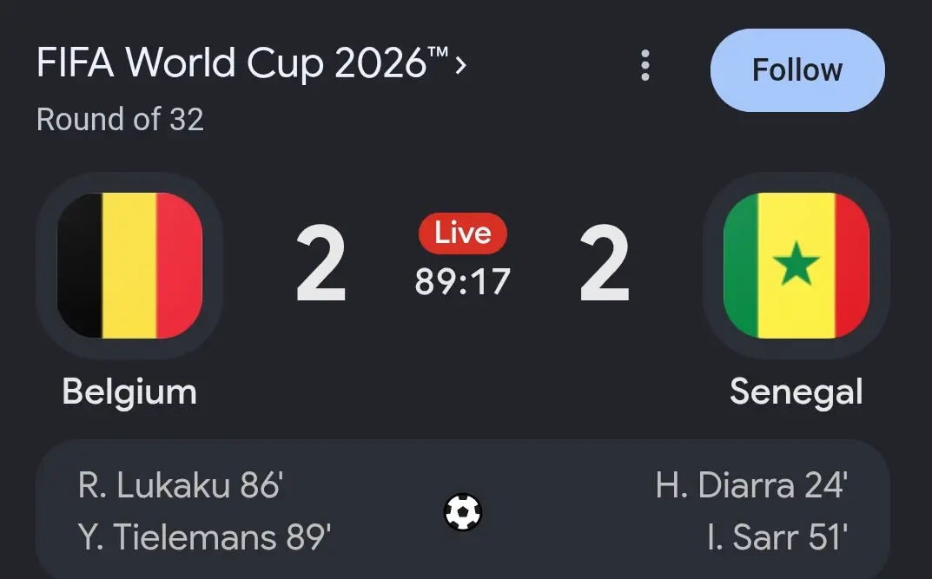
Task: Click the Belgium team name
Action: click(129, 392)
